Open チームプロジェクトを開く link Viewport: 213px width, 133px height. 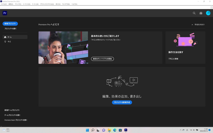click(12, 115)
